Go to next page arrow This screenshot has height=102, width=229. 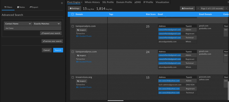pos(226,8)
